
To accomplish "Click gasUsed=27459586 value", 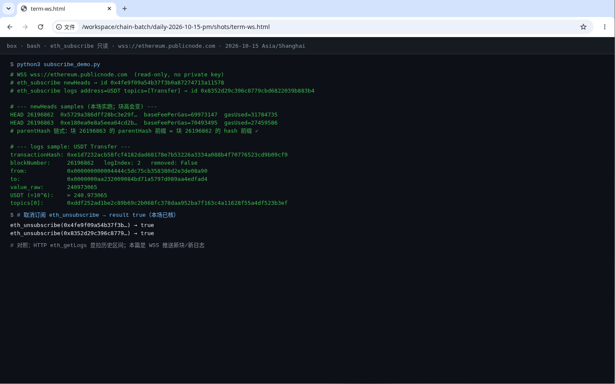I will click(x=251, y=123).
